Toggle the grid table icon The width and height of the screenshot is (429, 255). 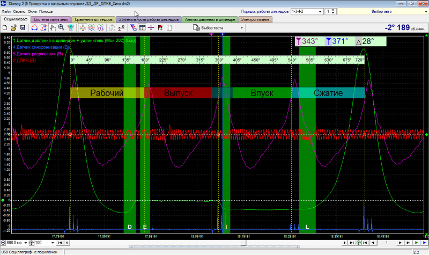click(142, 28)
